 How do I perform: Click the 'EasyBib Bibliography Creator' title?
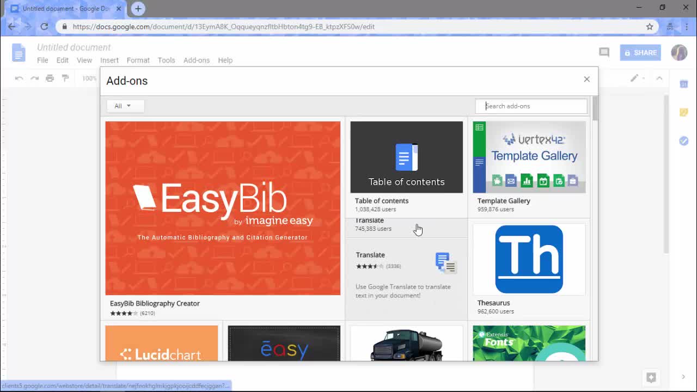[x=155, y=303]
